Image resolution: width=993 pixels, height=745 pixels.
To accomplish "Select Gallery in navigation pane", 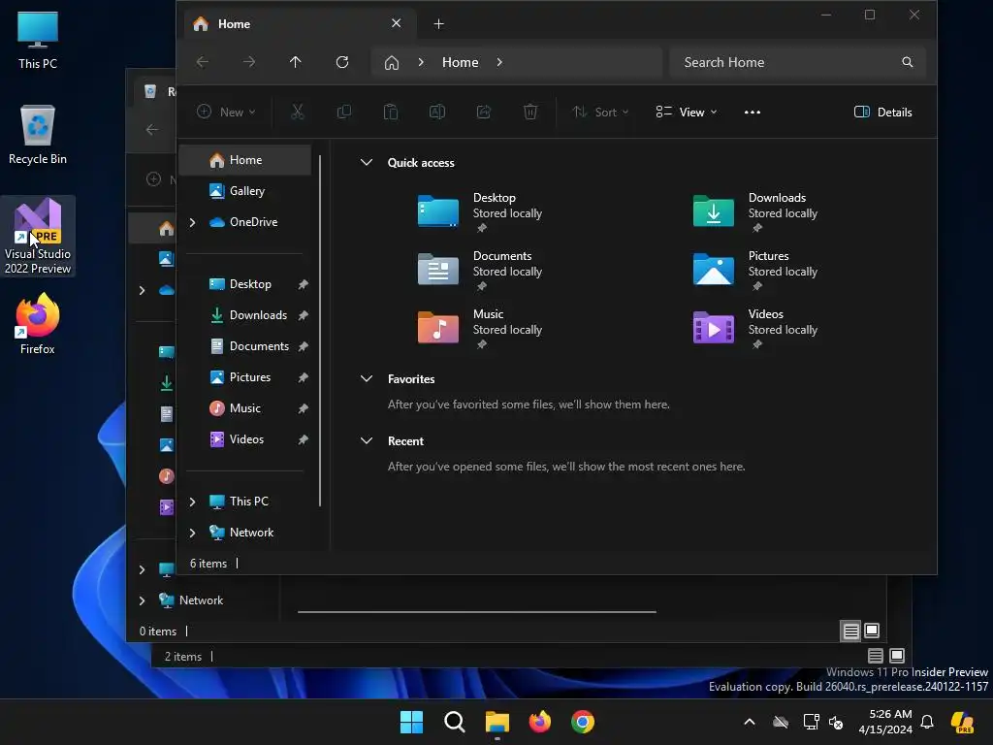I will point(245,191).
